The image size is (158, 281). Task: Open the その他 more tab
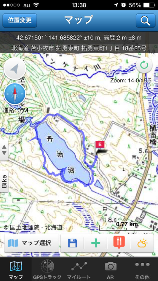pyautogui.click(x=142, y=269)
